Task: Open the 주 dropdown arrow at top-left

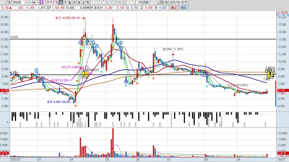Action: point(5,2)
